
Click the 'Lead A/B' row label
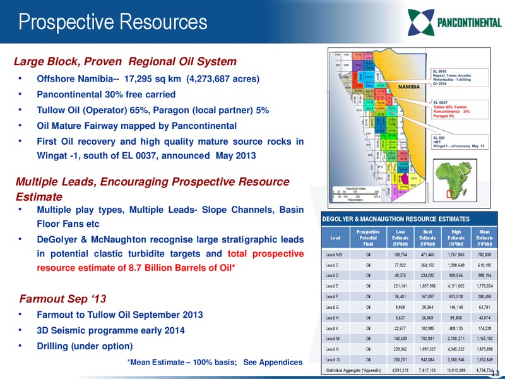click(x=334, y=255)
